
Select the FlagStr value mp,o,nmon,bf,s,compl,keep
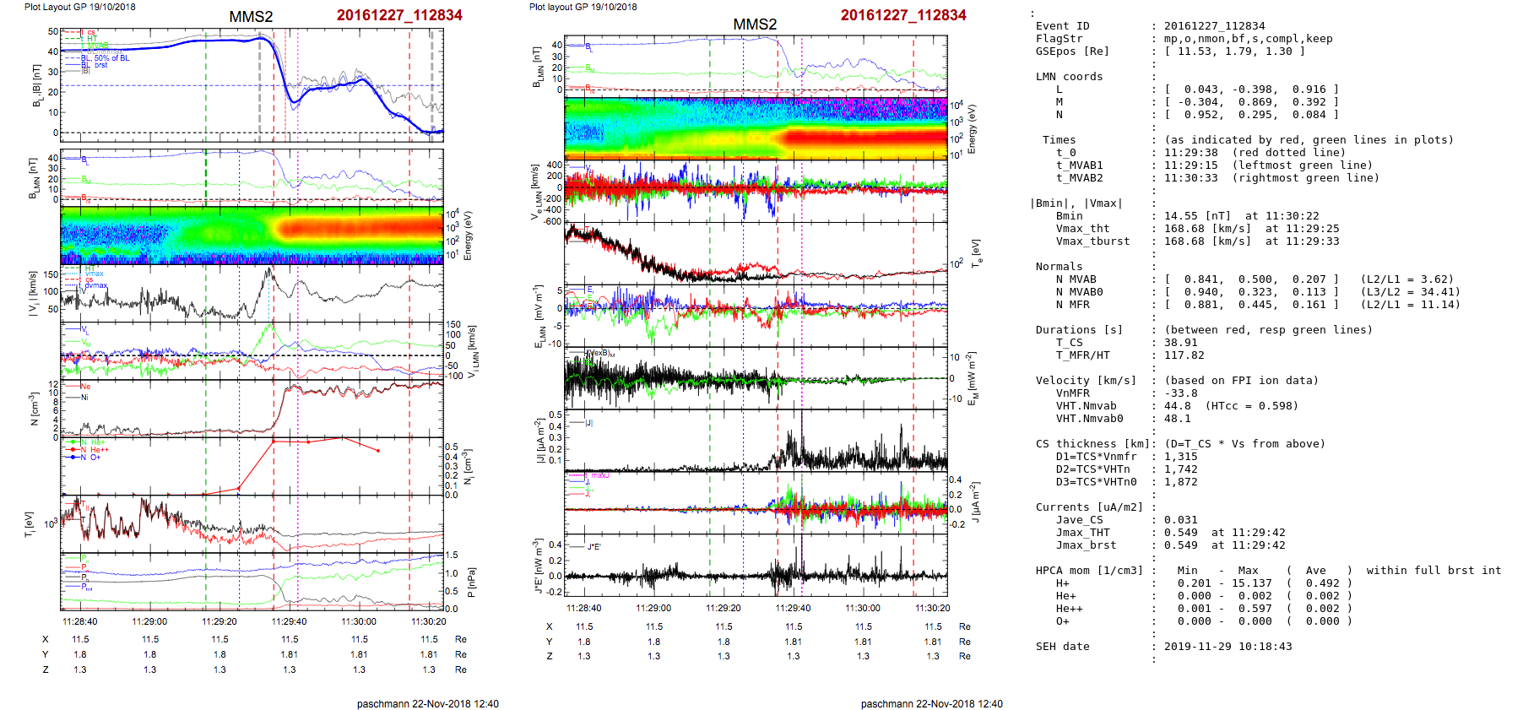point(1236,39)
